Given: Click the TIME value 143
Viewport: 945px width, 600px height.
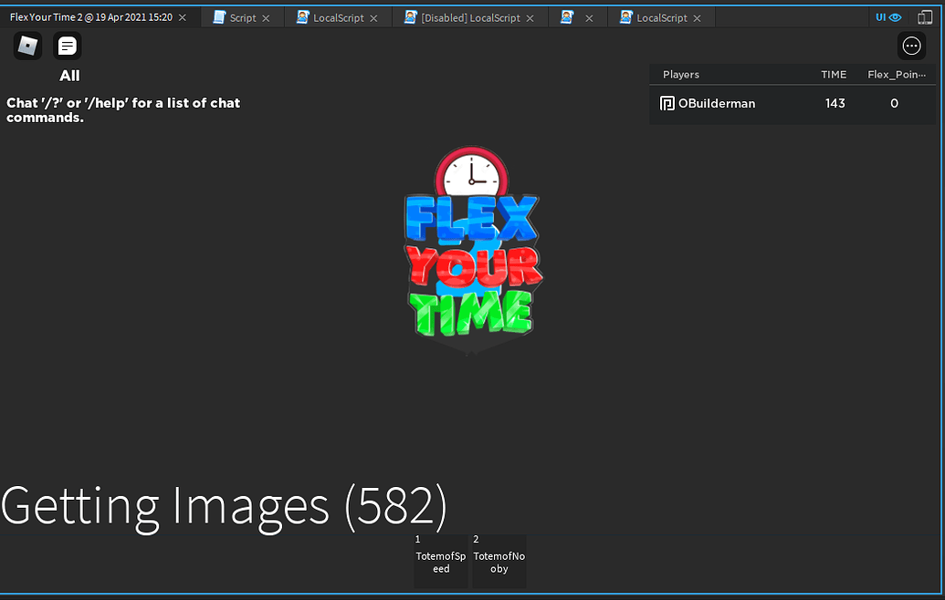Looking at the screenshot, I should click(835, 104).
